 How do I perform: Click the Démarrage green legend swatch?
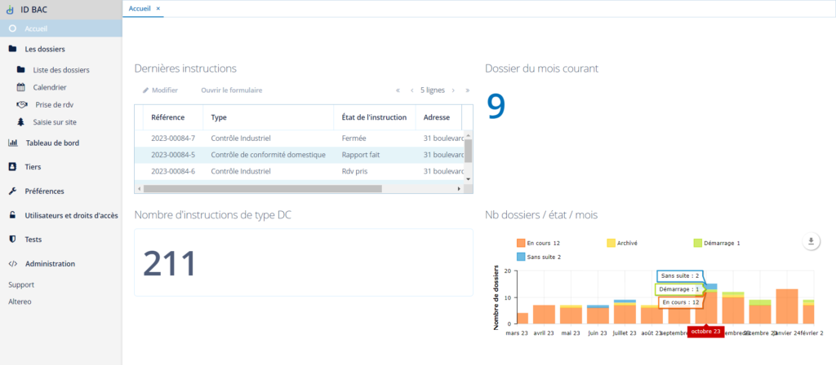697,243
